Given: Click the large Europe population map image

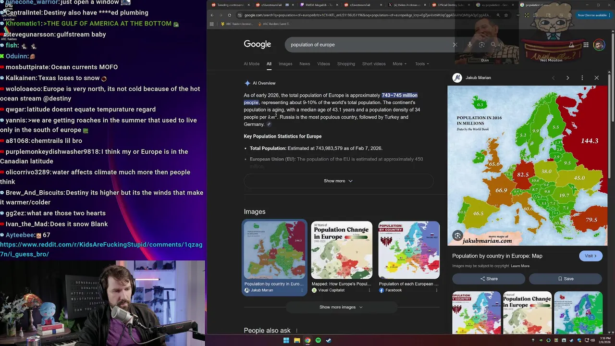Looking at the screenshot, I should coord(527,166).
